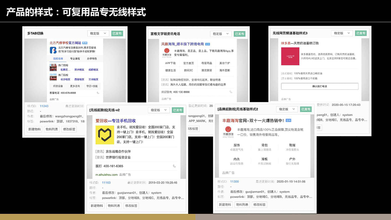Open style ID link 11300
Image resolution: width=391 pixels, height=220 pixels.
coord(234,182)
